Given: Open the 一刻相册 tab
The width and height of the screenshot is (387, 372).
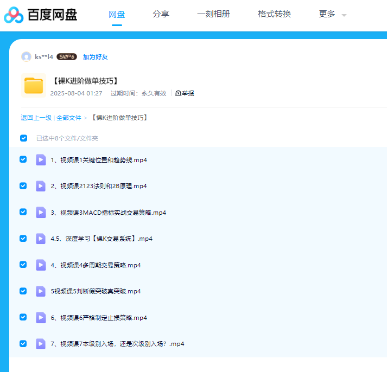Looking at the screenshot, I should [213, 14].
